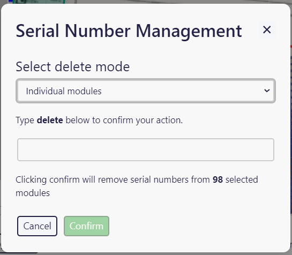Viewport: 292px width, 255px height.
Task: Click the green Confirm button
Action: [x=86, y=226]
